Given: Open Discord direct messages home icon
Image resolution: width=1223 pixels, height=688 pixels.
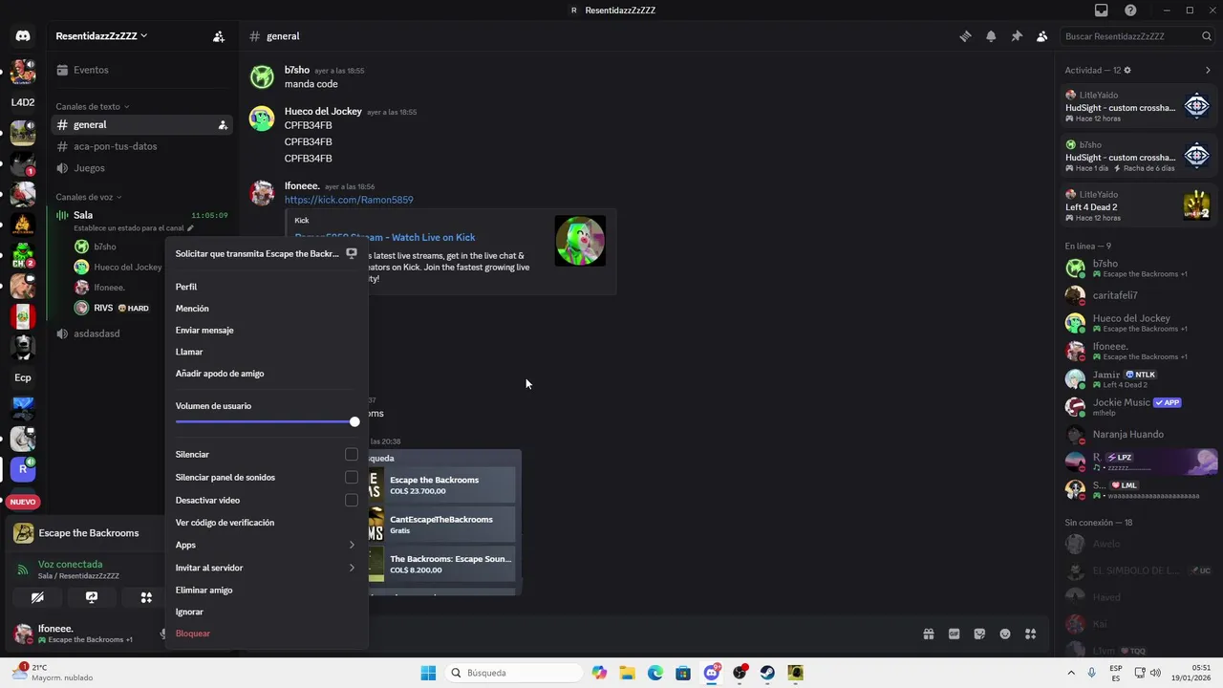Looking at the screenshot, I should click(x=23, y=36).
